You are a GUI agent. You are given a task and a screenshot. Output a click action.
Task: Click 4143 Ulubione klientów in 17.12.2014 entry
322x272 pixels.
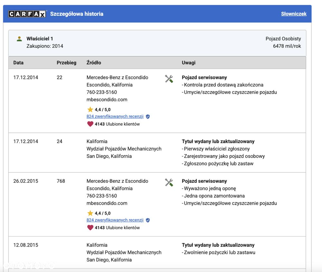(117, 124)
